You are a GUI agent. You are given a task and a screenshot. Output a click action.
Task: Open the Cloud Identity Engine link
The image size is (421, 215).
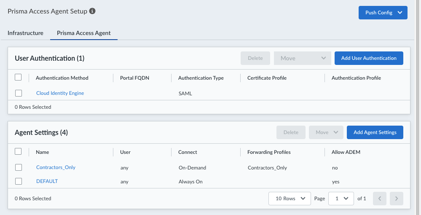pyautogui.click(x=60, y=93)
